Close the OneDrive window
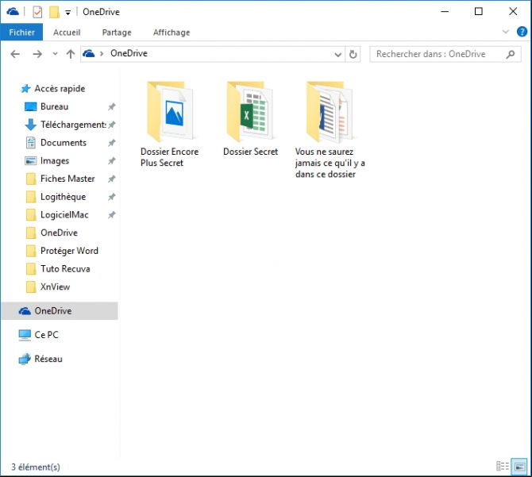The height and width of the screenshot is (477, 532). coord(513,12)
